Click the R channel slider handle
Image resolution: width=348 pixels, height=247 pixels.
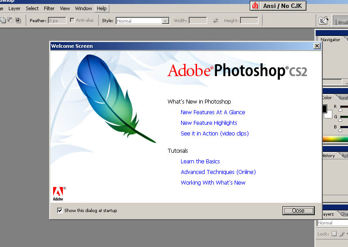[340, 110]
